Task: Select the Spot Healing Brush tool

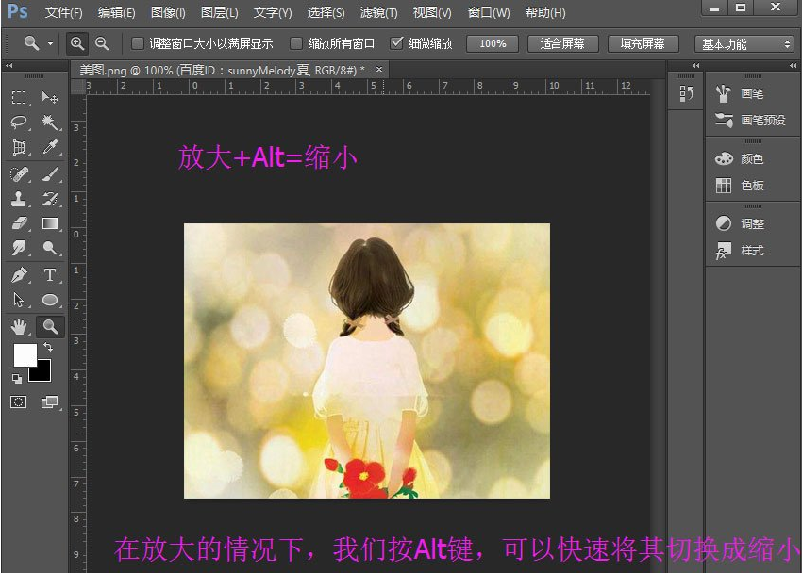Action: coord(19,174)
